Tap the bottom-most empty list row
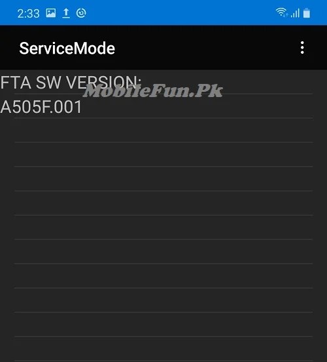Viewport: 327px width, 362px height. [x=163, y=349]
